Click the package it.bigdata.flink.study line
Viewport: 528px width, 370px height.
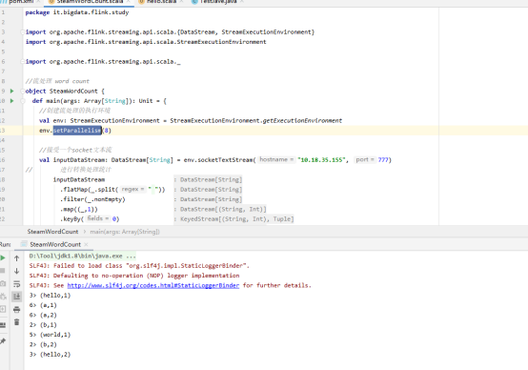pos(77,12)
